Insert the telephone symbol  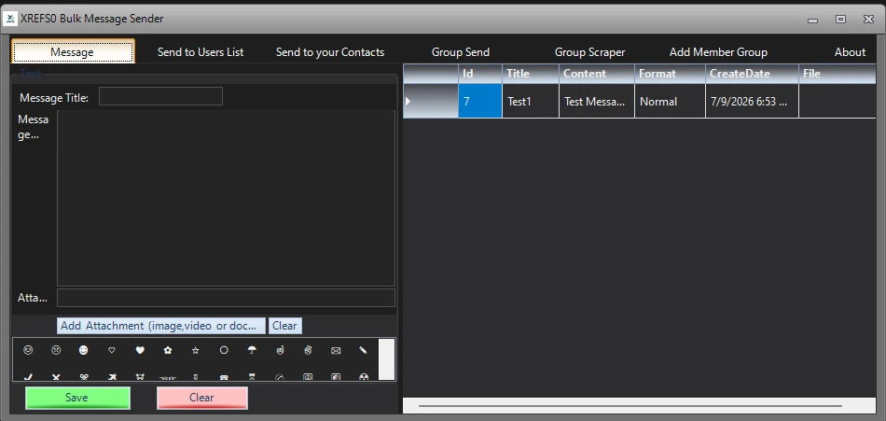tap(224, 376)
